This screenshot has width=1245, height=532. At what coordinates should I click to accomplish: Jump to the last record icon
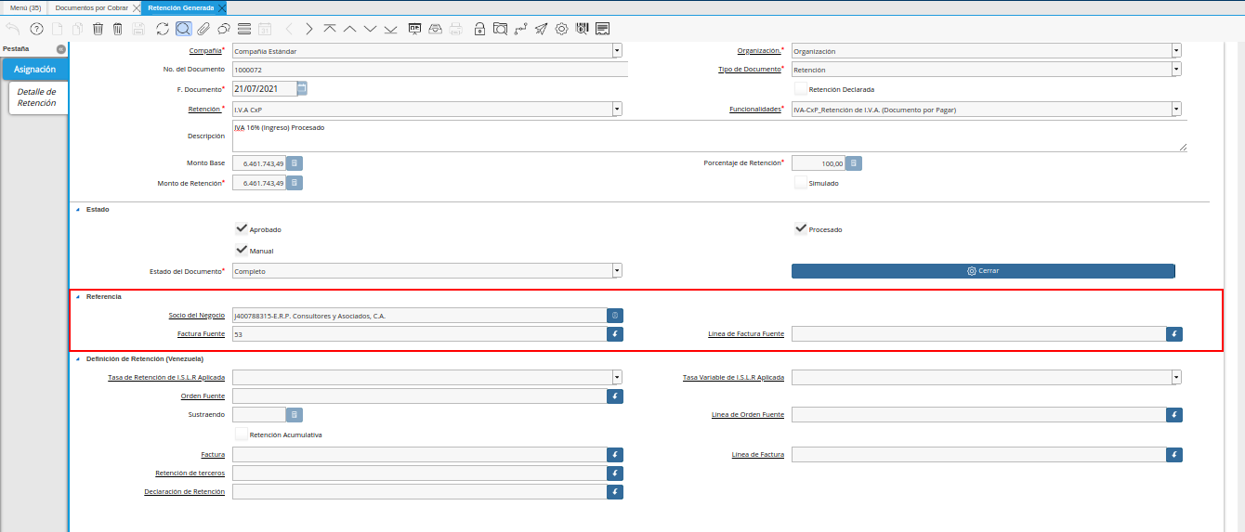390,29
